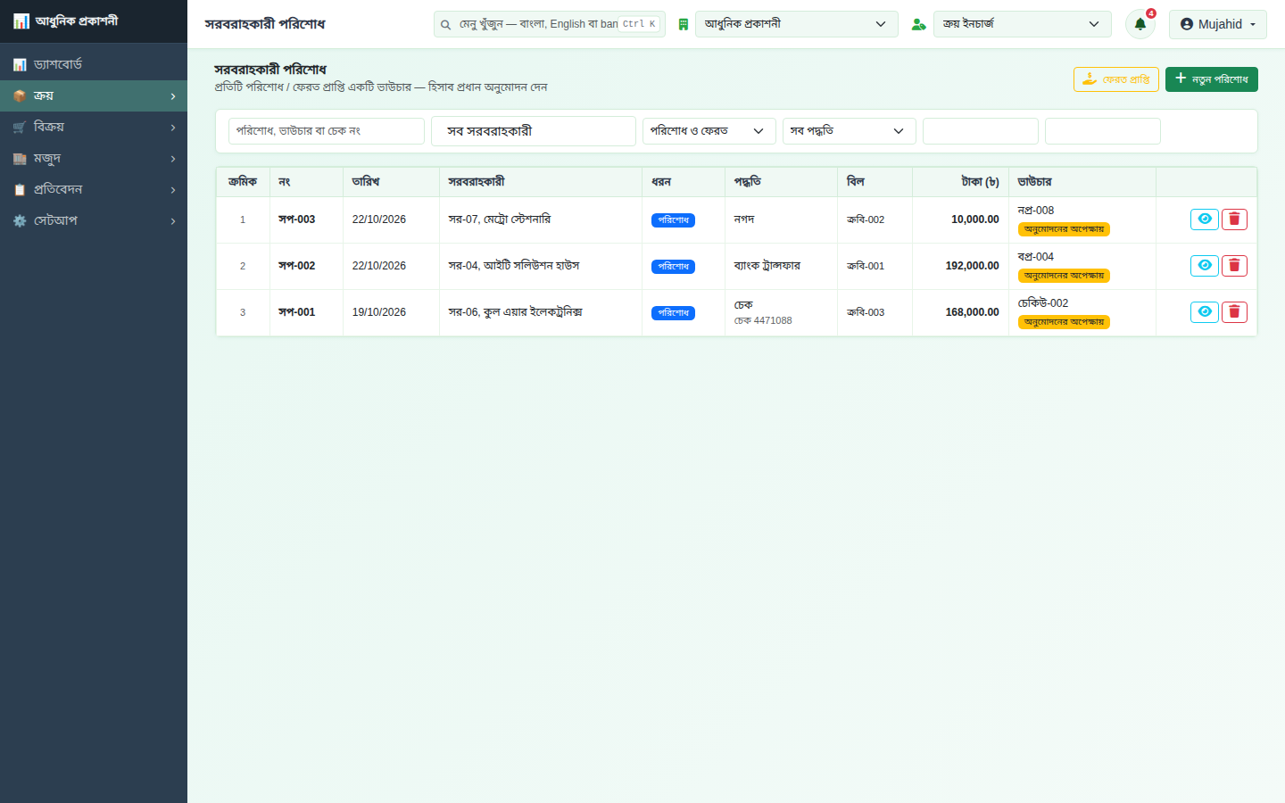Click supplier সর-04, আইটি সলিউশন হাউস
This screenshot has height=803, width=1285.
514,266
